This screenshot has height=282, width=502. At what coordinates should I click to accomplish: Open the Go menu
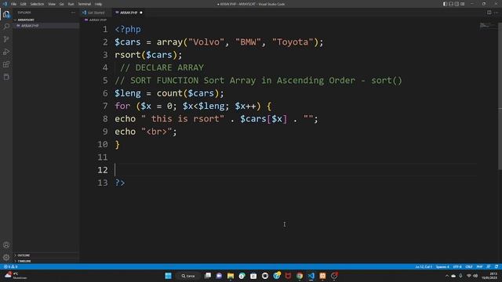[61, 4]
